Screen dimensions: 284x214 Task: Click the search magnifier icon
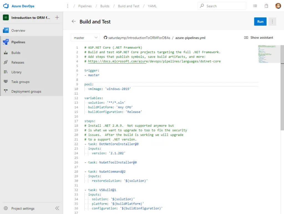pyautogui.click(x=202, y=6)
